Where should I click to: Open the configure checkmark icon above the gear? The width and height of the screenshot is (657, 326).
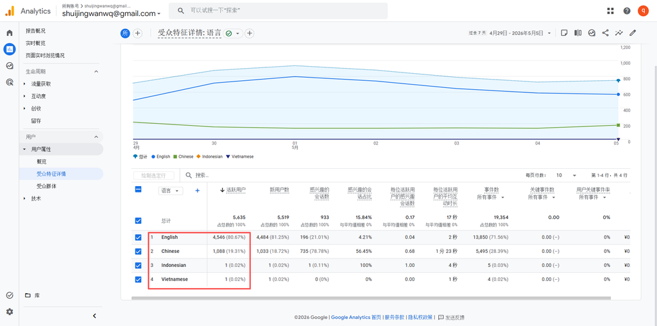pos(9,295)
